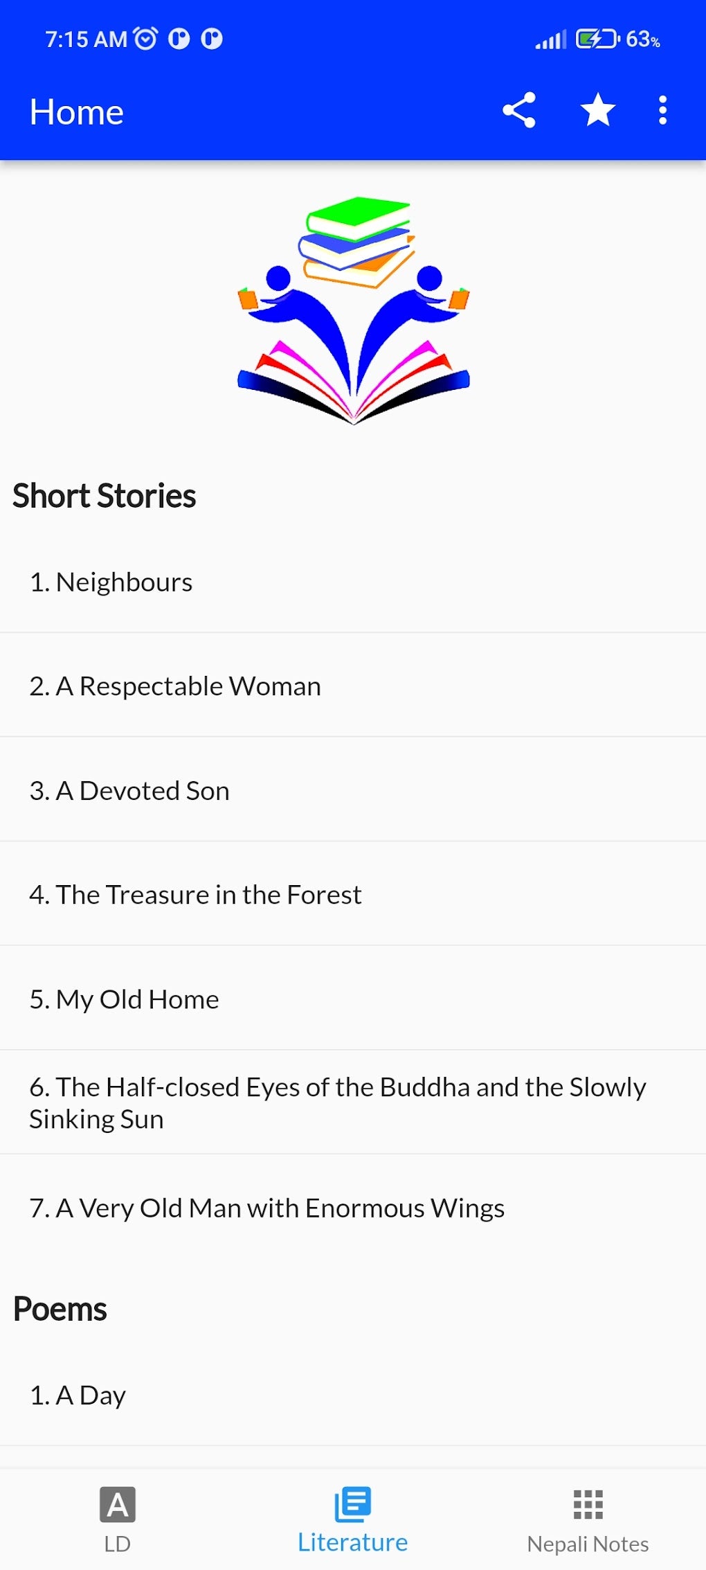The height and width of the screenshot is (1570, 706).
Task: Tap the Literature tab icon
Action: (x=353, y=1504)
